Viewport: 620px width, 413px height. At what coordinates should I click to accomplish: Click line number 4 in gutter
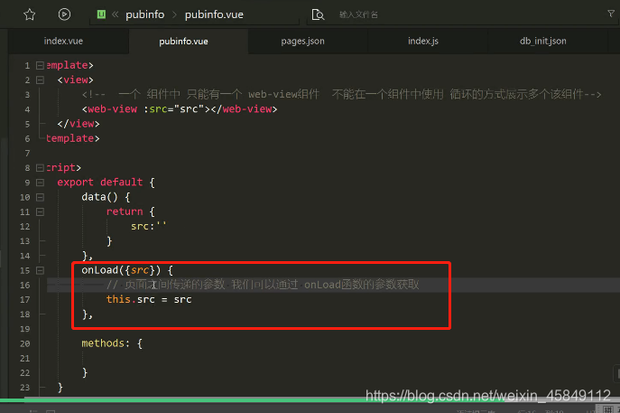coord(27,109)
